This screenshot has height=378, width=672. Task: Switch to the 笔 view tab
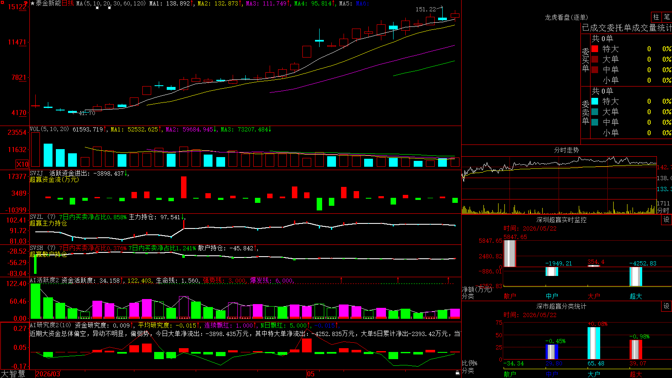coord(667,17)
